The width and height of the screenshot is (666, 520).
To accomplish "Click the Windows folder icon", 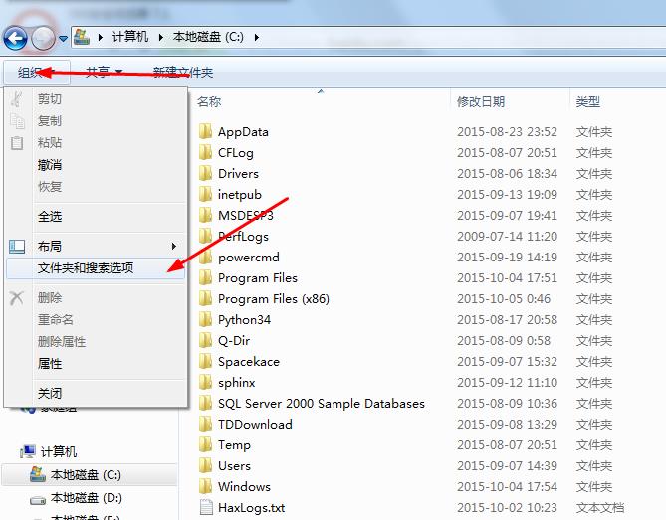I will (206, 486).
